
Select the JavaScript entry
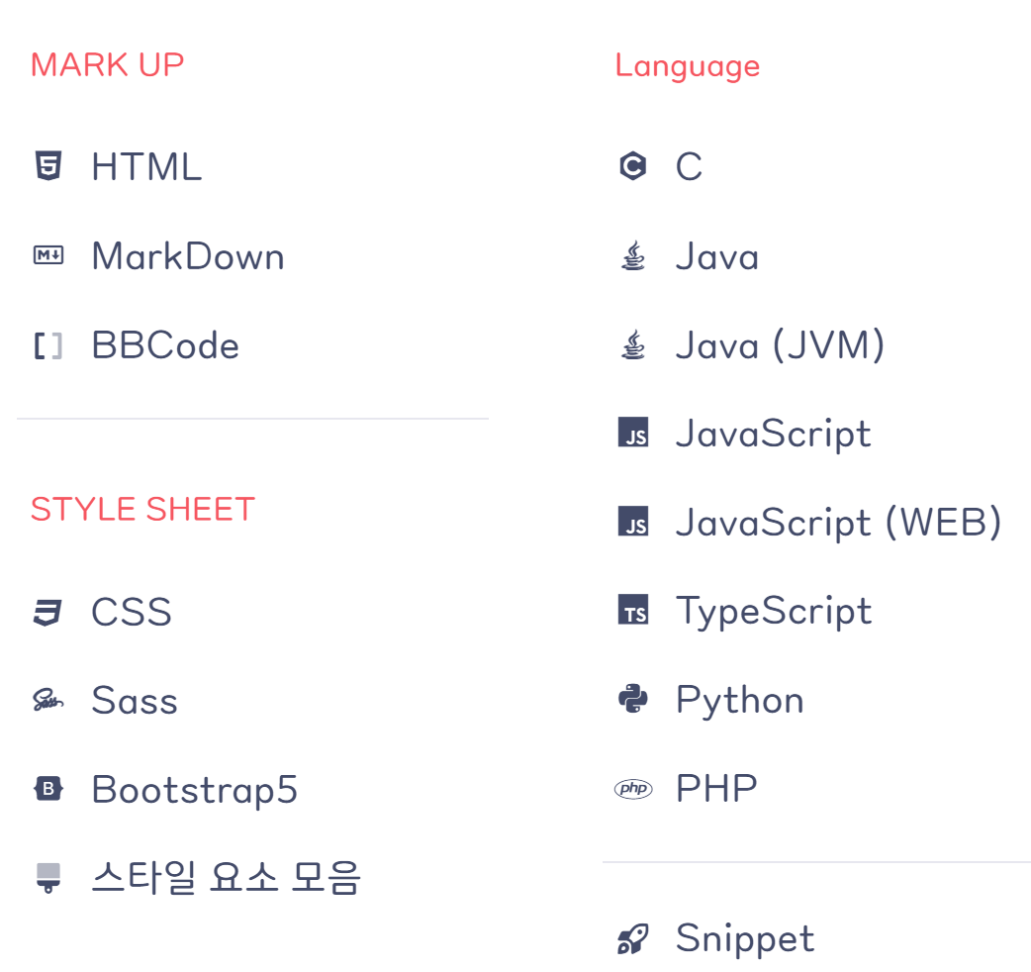pyautogui.click(x=774, y=435)
